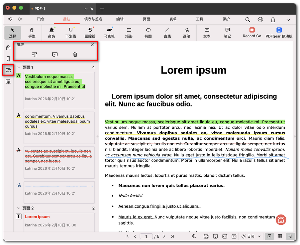Click the page number input field
This screenshot has width=300, height=245.
146,236
